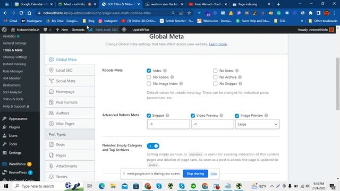
Task: Enable the No Index checkbox
Action: coord(215,71)
